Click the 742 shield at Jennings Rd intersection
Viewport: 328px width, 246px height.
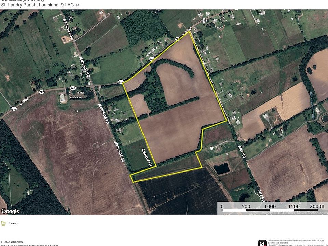72,88
